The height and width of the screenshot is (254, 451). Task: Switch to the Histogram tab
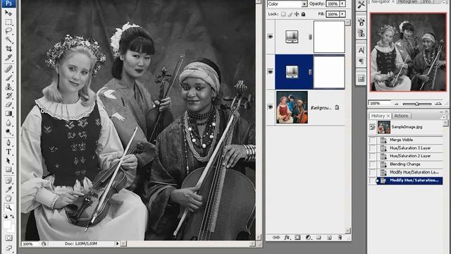click(407, 1)
